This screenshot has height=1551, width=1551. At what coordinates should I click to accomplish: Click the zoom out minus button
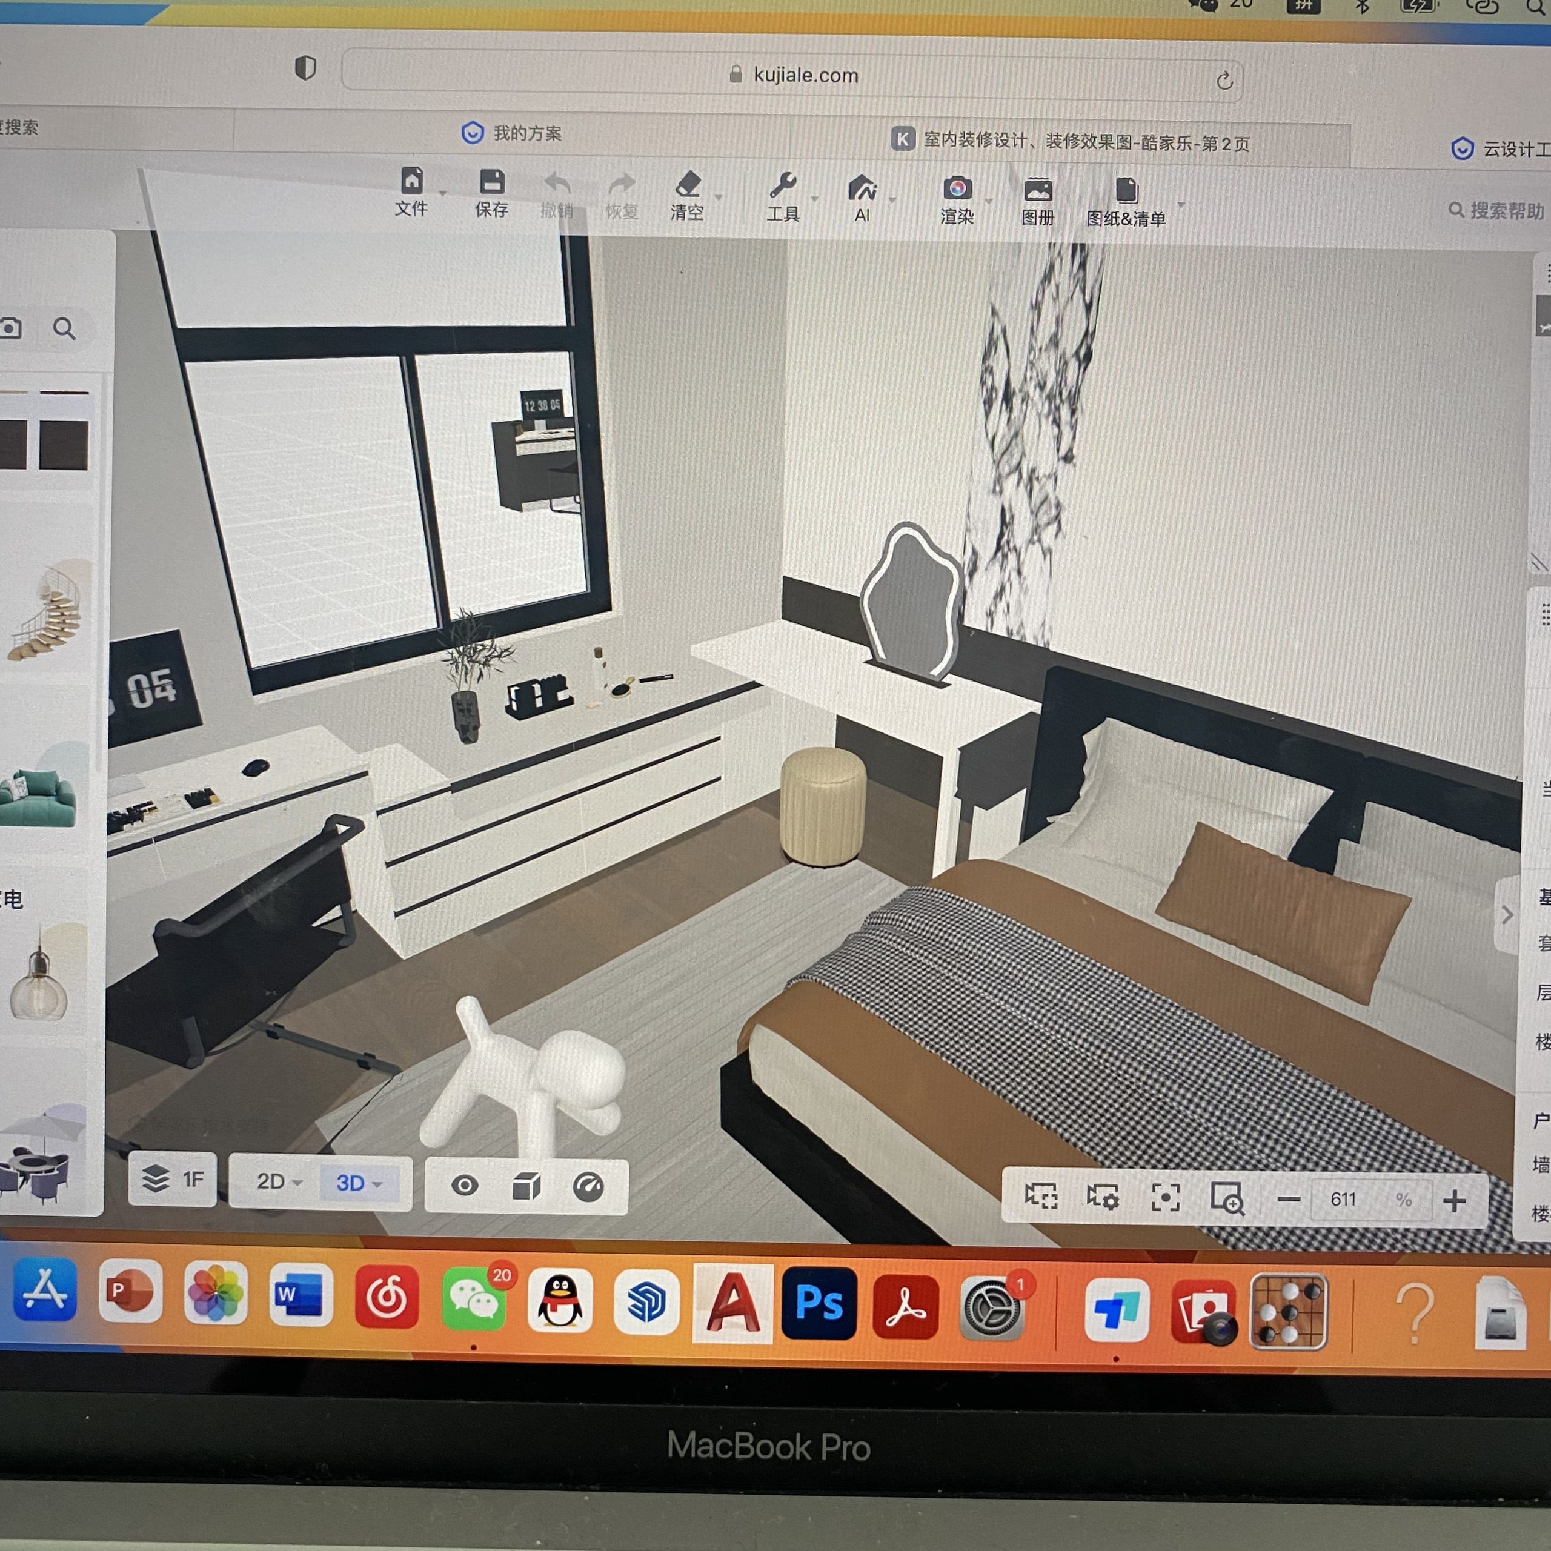(1289, 1200)
